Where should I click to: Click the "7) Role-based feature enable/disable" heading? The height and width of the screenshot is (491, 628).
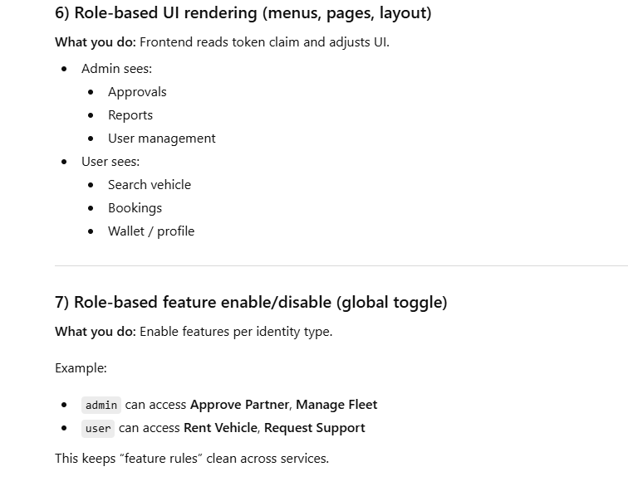251,302
